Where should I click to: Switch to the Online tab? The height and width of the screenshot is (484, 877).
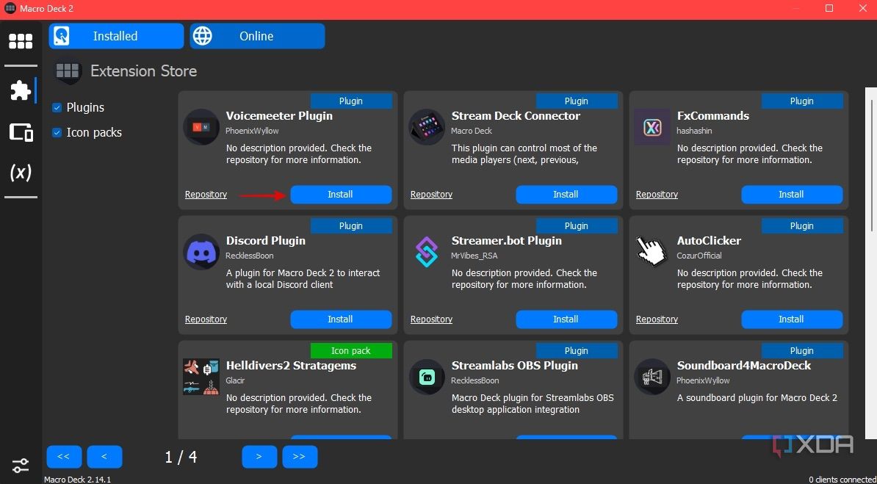257,35
